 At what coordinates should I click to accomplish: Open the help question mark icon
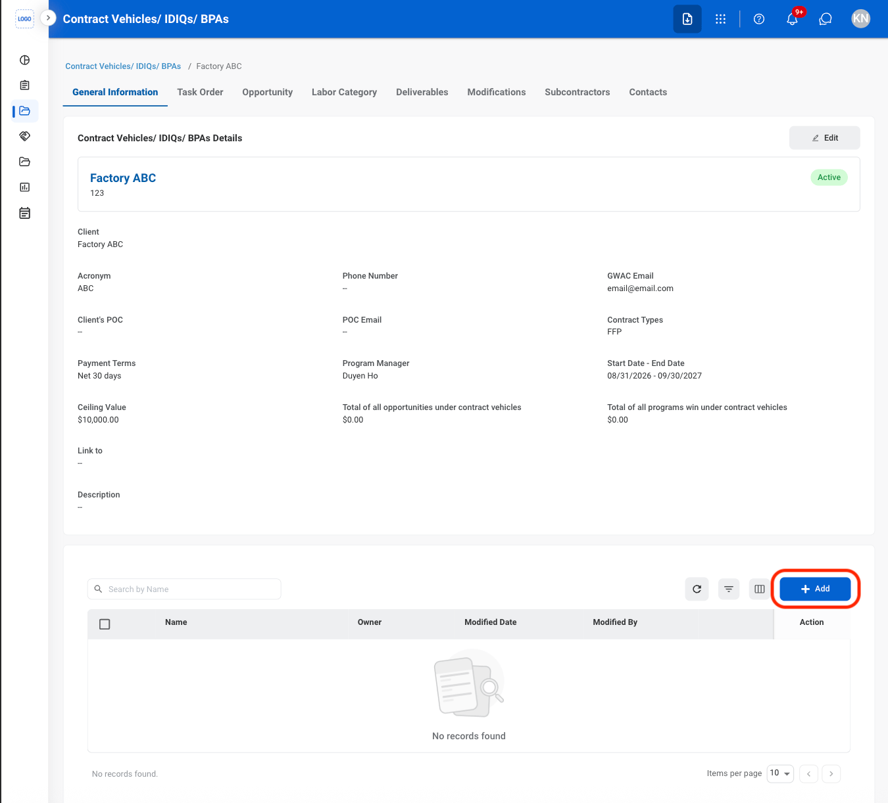pos(759,19)
